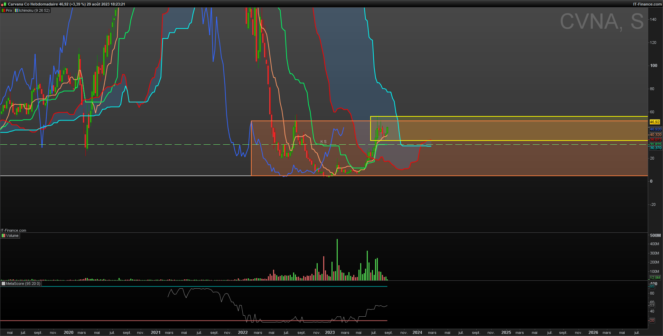This screenshot has height=336, width=663.
Task: Click the 2024 year label on time axis
Action: click(x=417, y=333)
